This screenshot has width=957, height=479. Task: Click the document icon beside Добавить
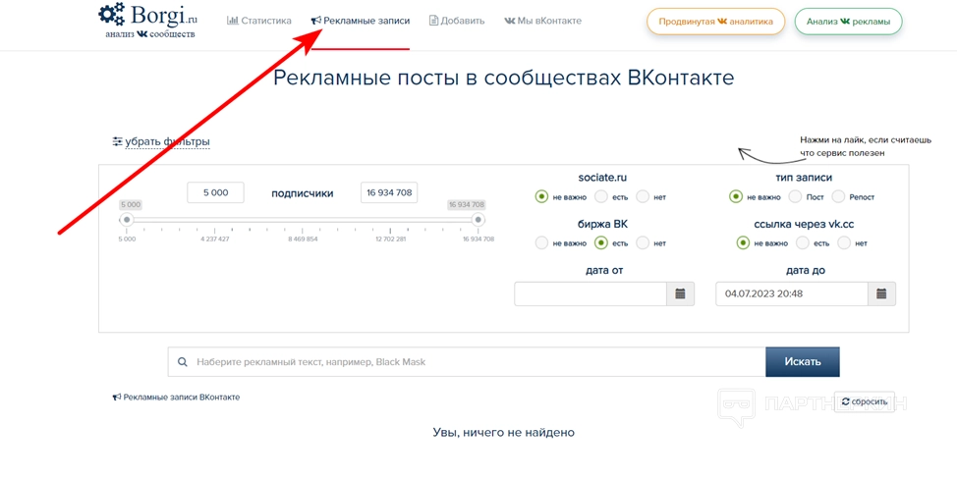click(x=433, y=21)
